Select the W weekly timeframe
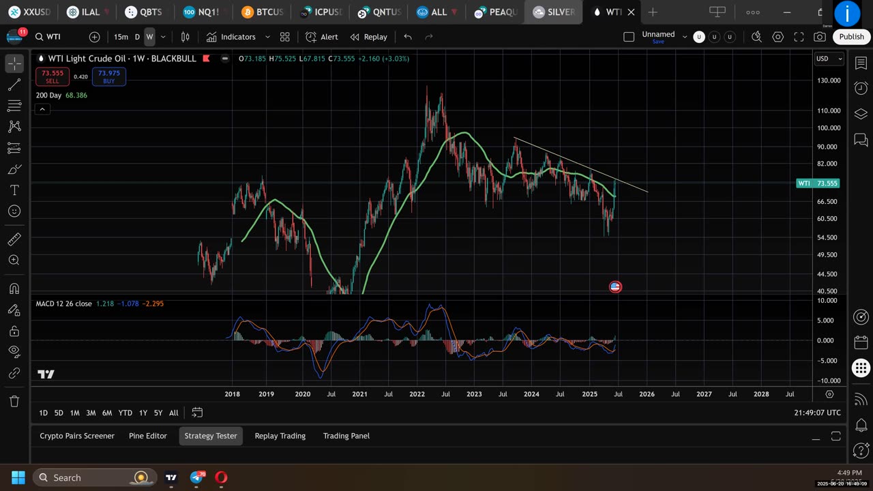 tap(149, 37)
